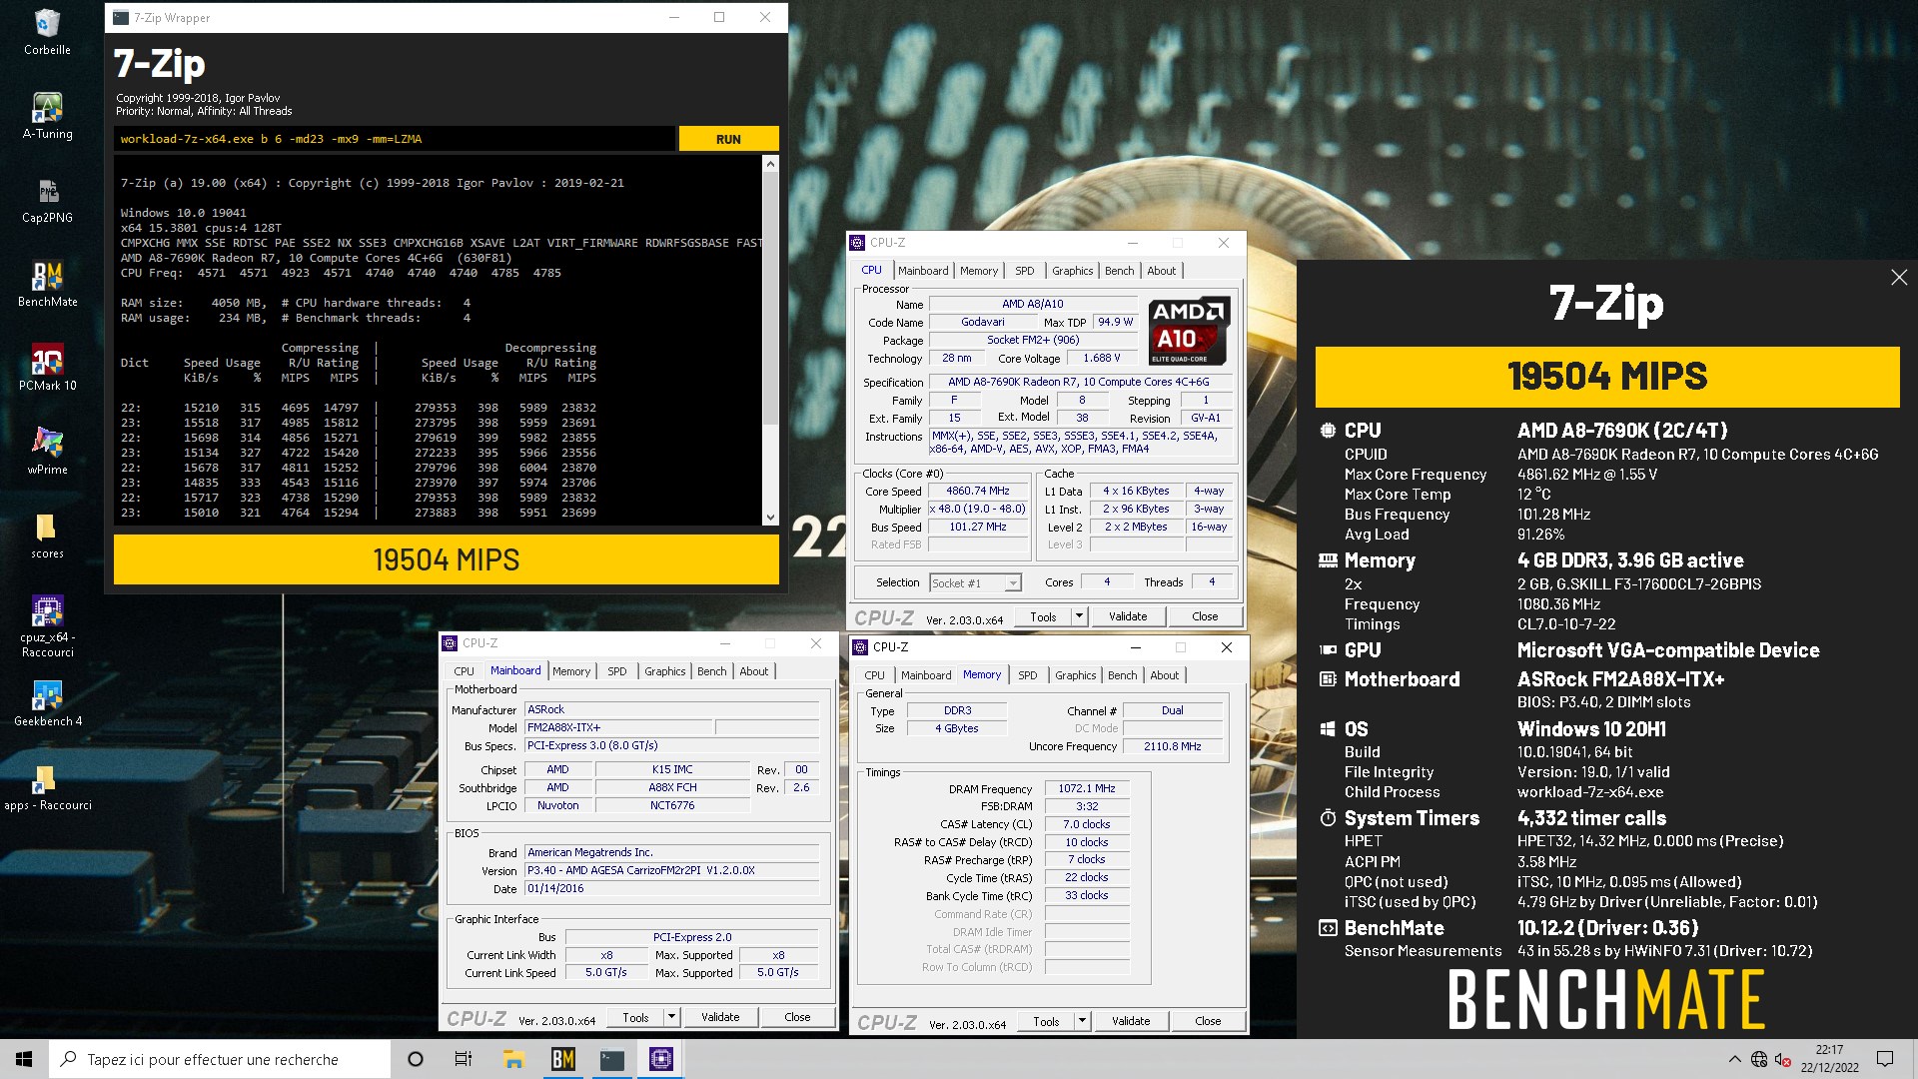Open File Explorer from the taskbar

(513, 1059)
